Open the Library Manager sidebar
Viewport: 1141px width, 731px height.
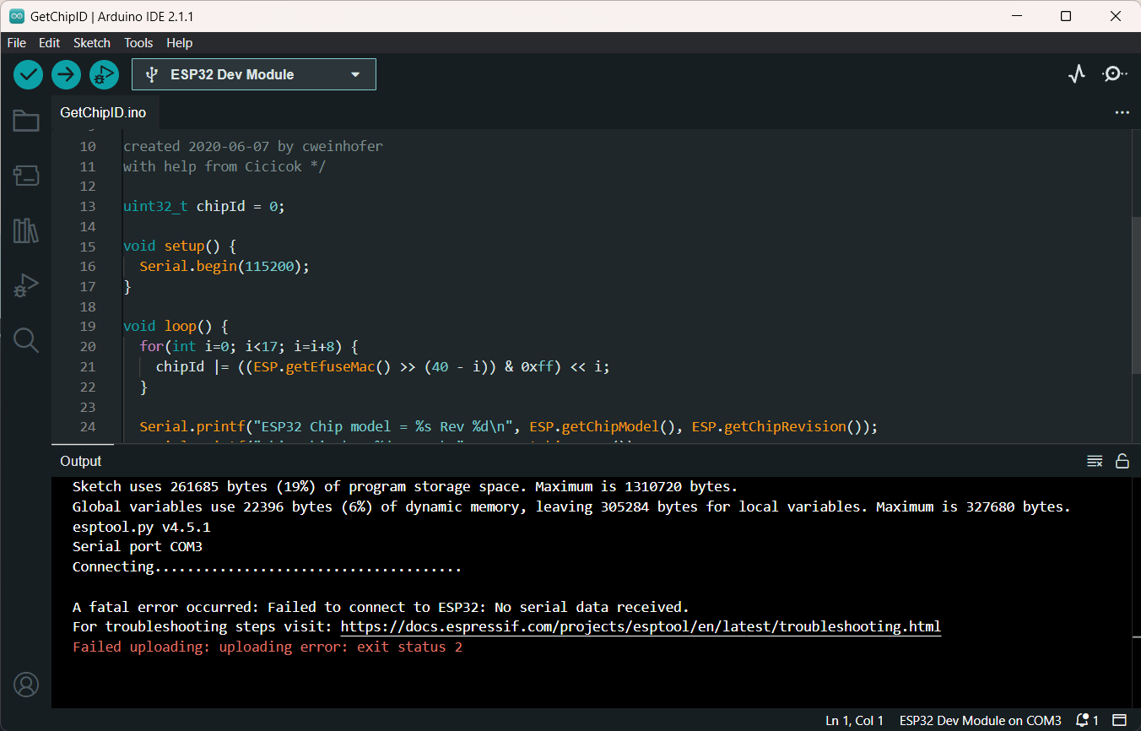tap(26, 230)
